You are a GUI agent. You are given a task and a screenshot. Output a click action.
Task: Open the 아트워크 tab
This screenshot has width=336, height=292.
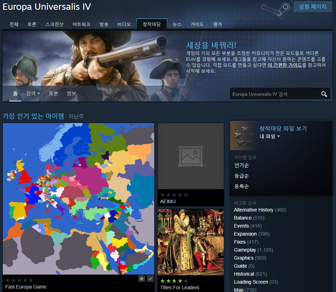81,24
